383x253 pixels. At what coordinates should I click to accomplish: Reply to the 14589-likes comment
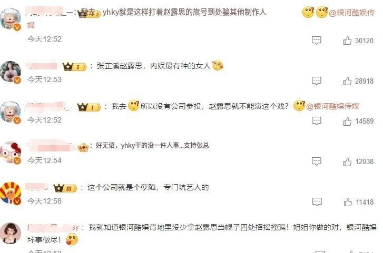pyautogui.click(x=316, y=122)
